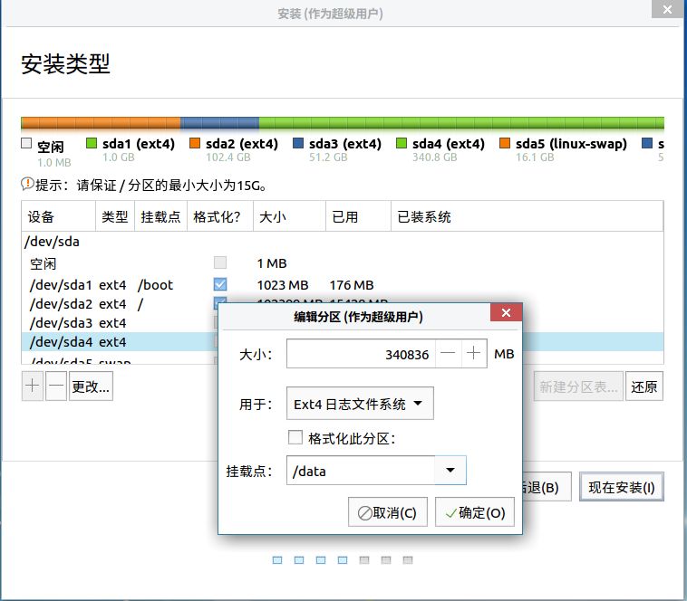The height and width of the screenshot is (601, 687).
Task: Open the Ext4 filesystem type dropdown
Action: click(x=360, y=404)
